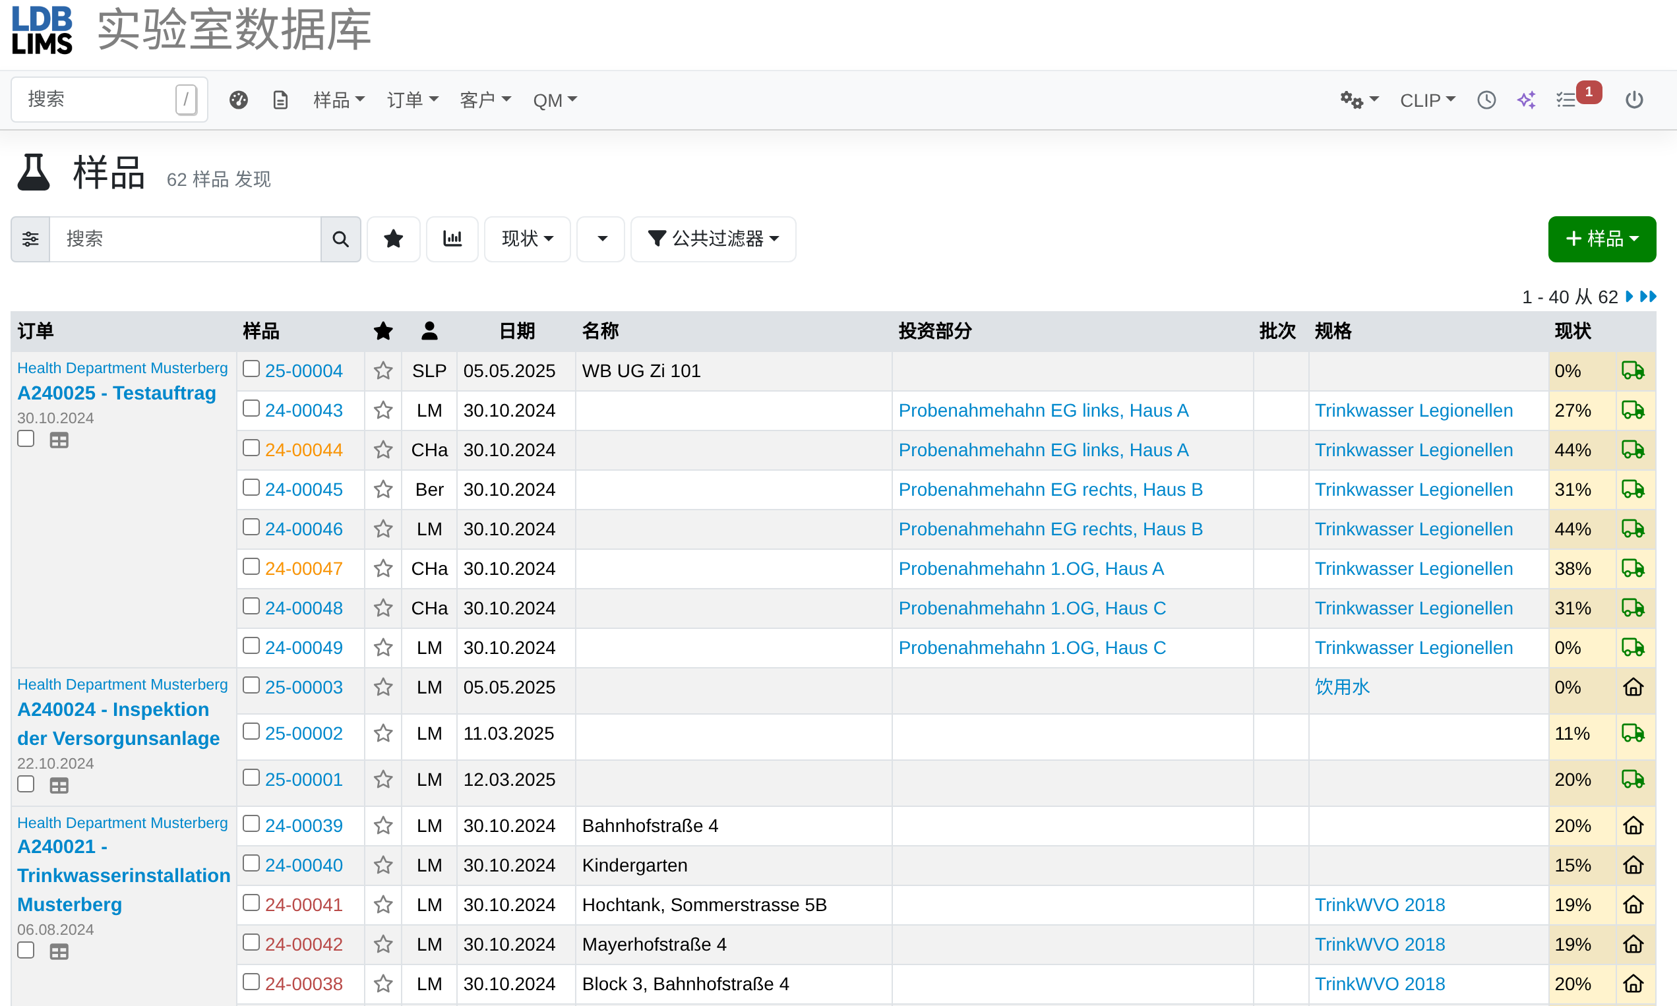
Task: Click truck icon for sample 24-00043
Action: click(1633, 410)
